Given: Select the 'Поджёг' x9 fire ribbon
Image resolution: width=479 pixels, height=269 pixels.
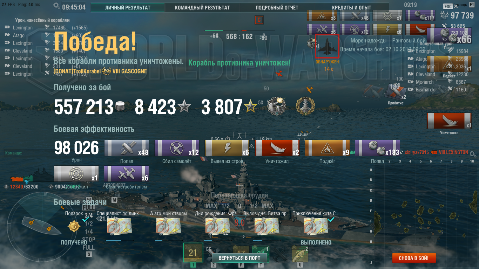Looking at the screenshot, I should point(327,148).
